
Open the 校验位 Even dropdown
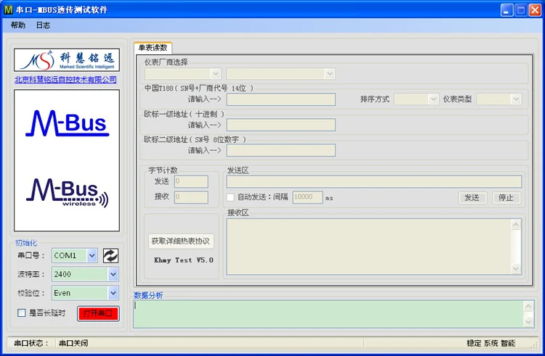tap(113, 293)
